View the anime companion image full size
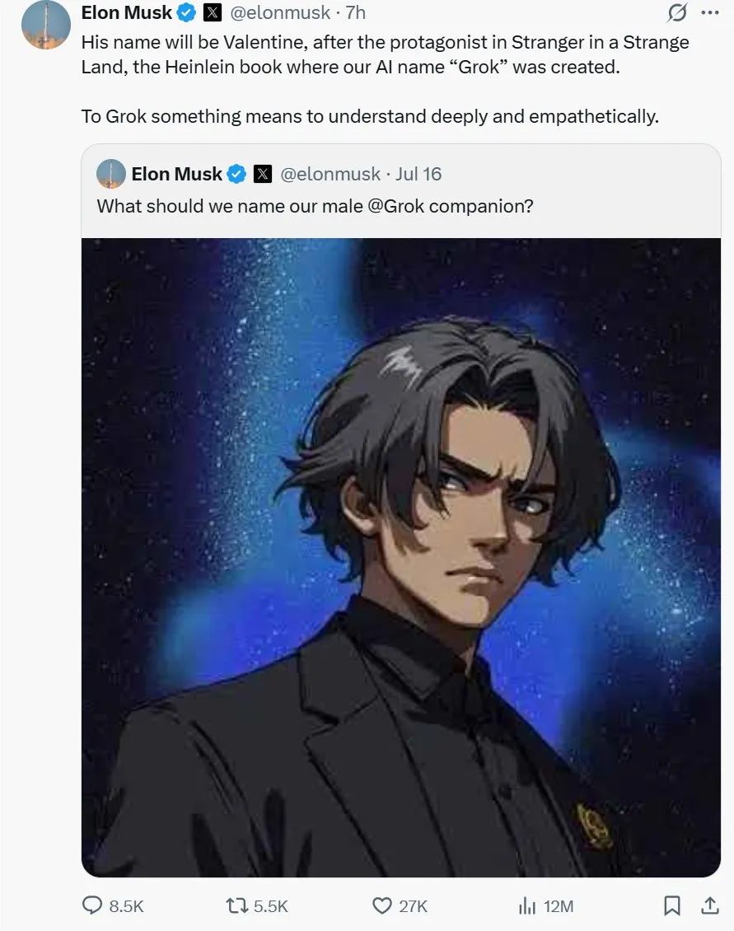The height and width of the screenshot is (931, 734). pos(401,558)
